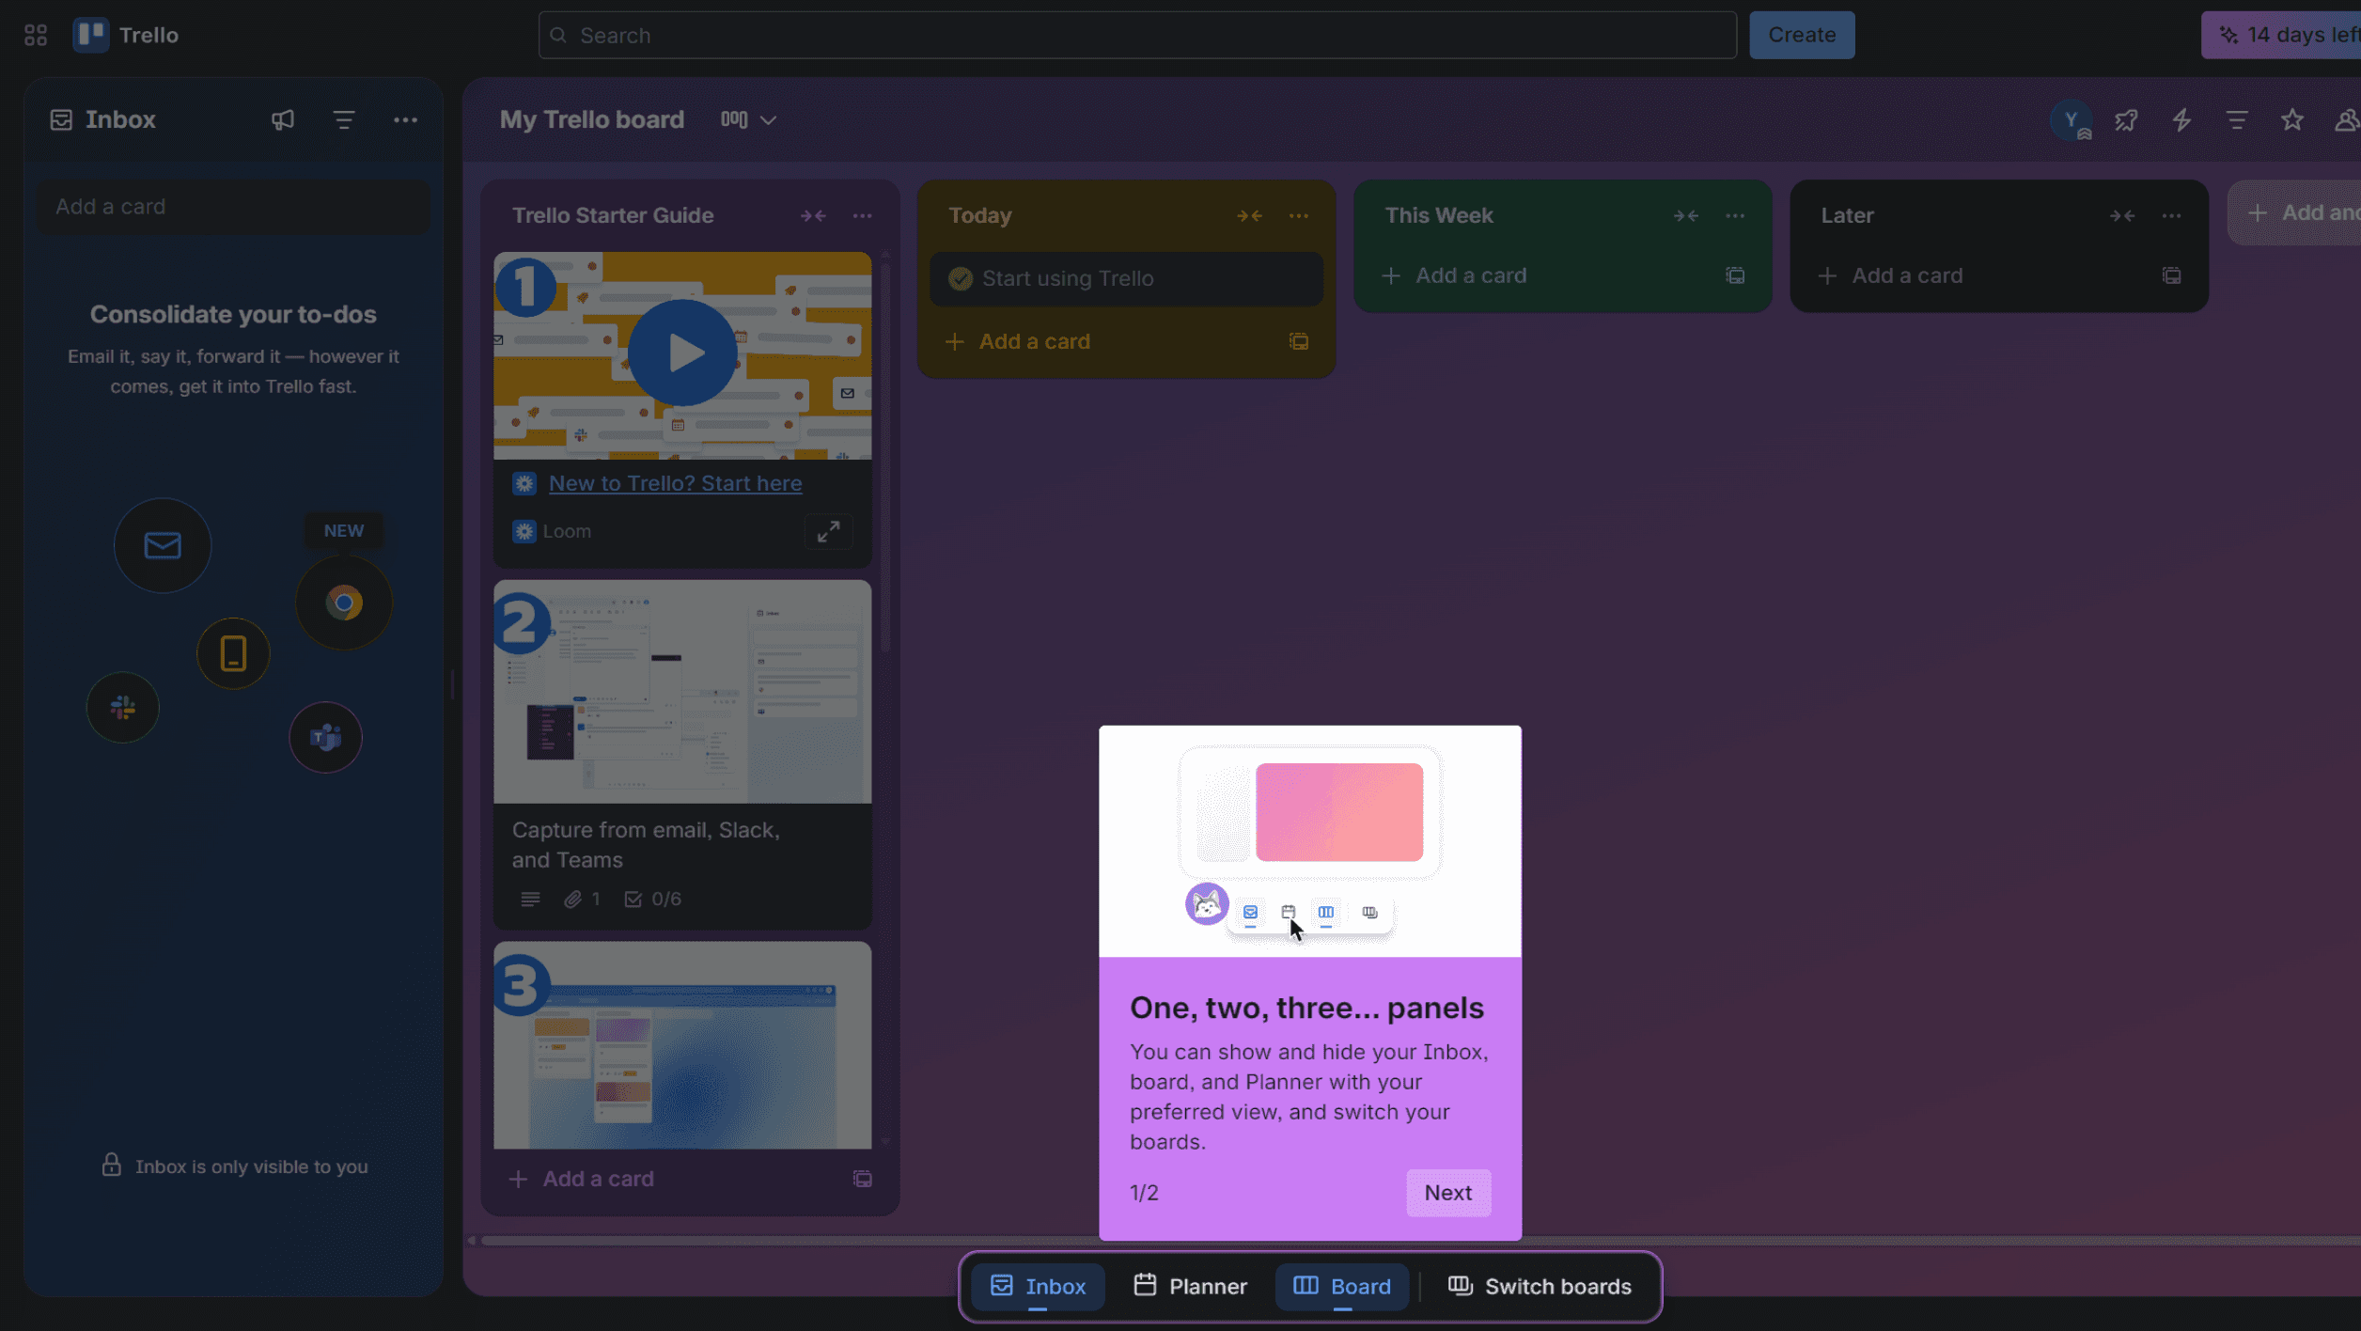Viewport: 2361px width, 1331px height.
Task: Click the automation lightning bolt icon
Action: click(2181, 120)
